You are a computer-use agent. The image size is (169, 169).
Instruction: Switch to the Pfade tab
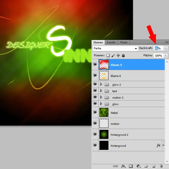point(123,42)
